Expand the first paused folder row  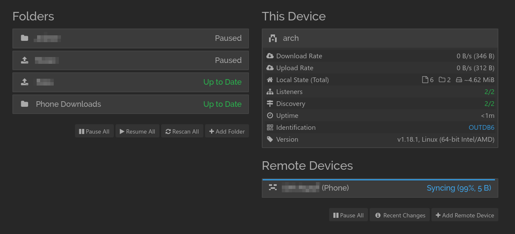coord(130,38)
